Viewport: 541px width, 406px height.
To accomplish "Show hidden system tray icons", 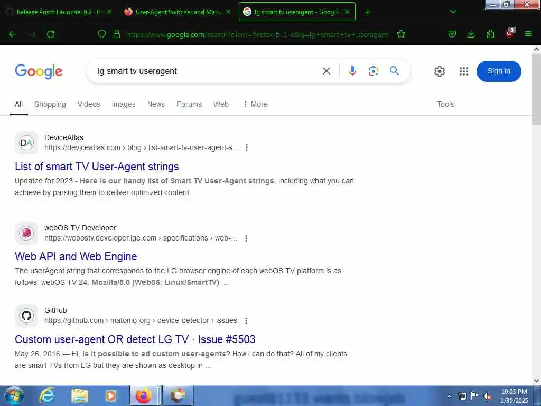I will coord(449,396).
